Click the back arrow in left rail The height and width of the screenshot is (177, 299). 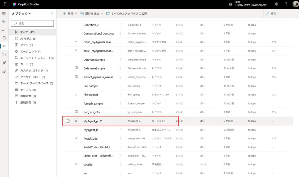point(4,21)
